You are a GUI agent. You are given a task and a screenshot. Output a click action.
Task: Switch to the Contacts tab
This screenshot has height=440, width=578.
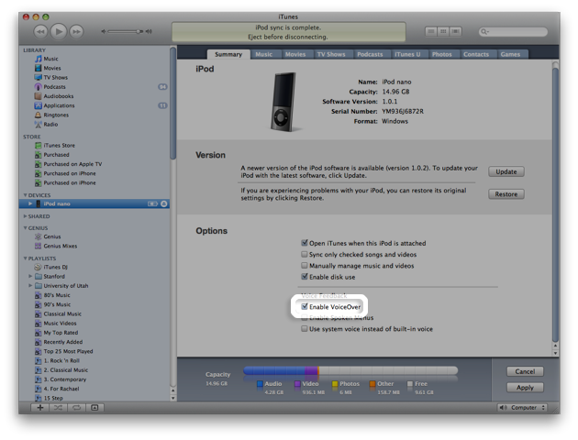(476, 54)
